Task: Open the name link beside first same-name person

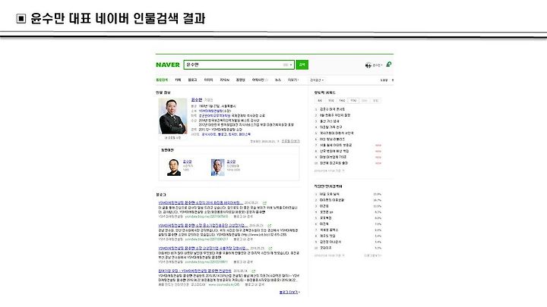Action: pos(188,161)
